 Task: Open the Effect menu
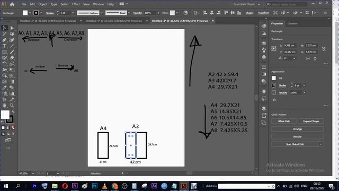[76, 4]
